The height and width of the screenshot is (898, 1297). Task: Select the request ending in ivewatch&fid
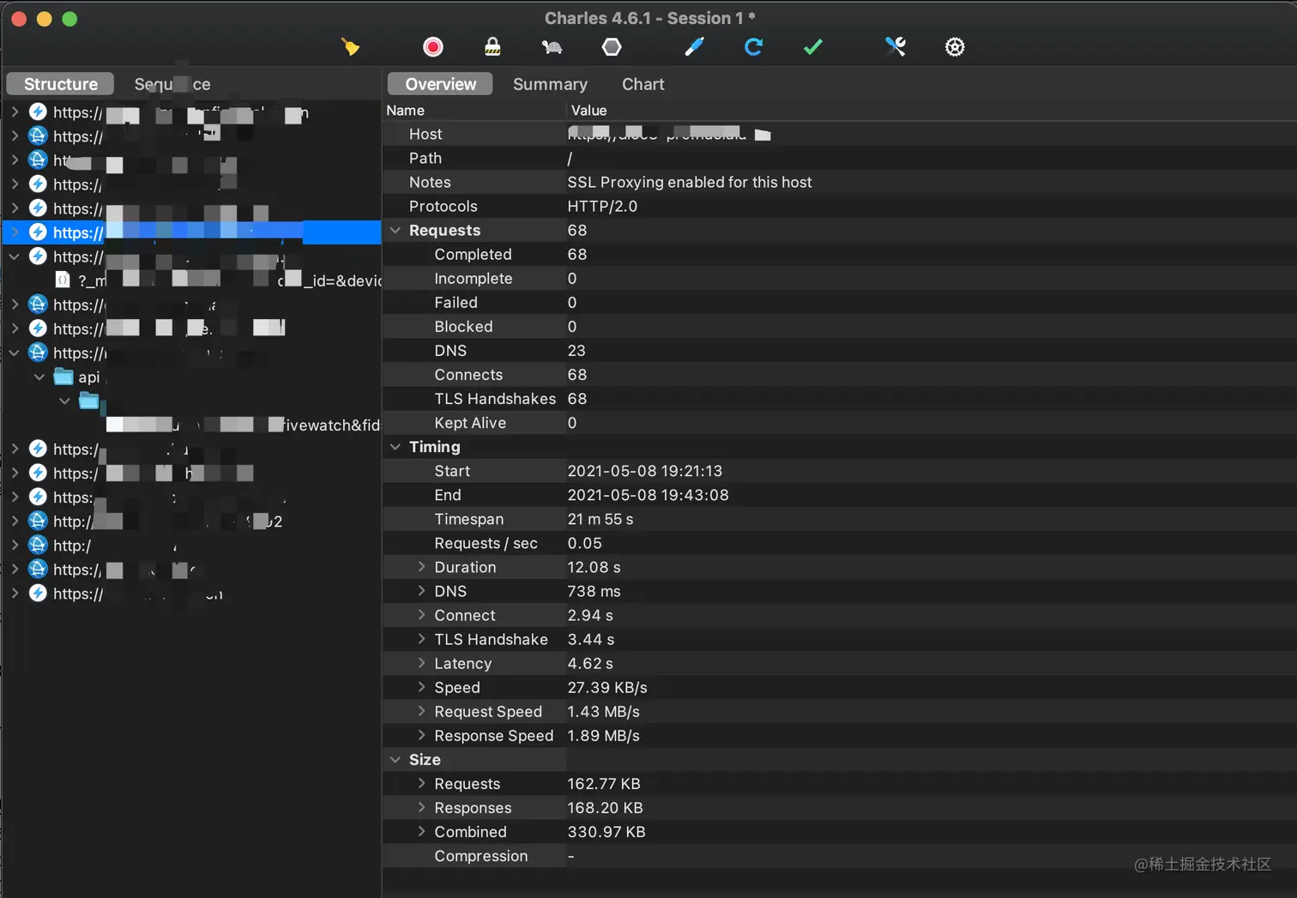[x=243, y=425]
